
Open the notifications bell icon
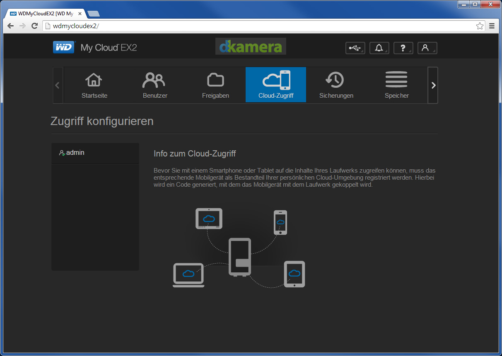click(x=379, y=48)
